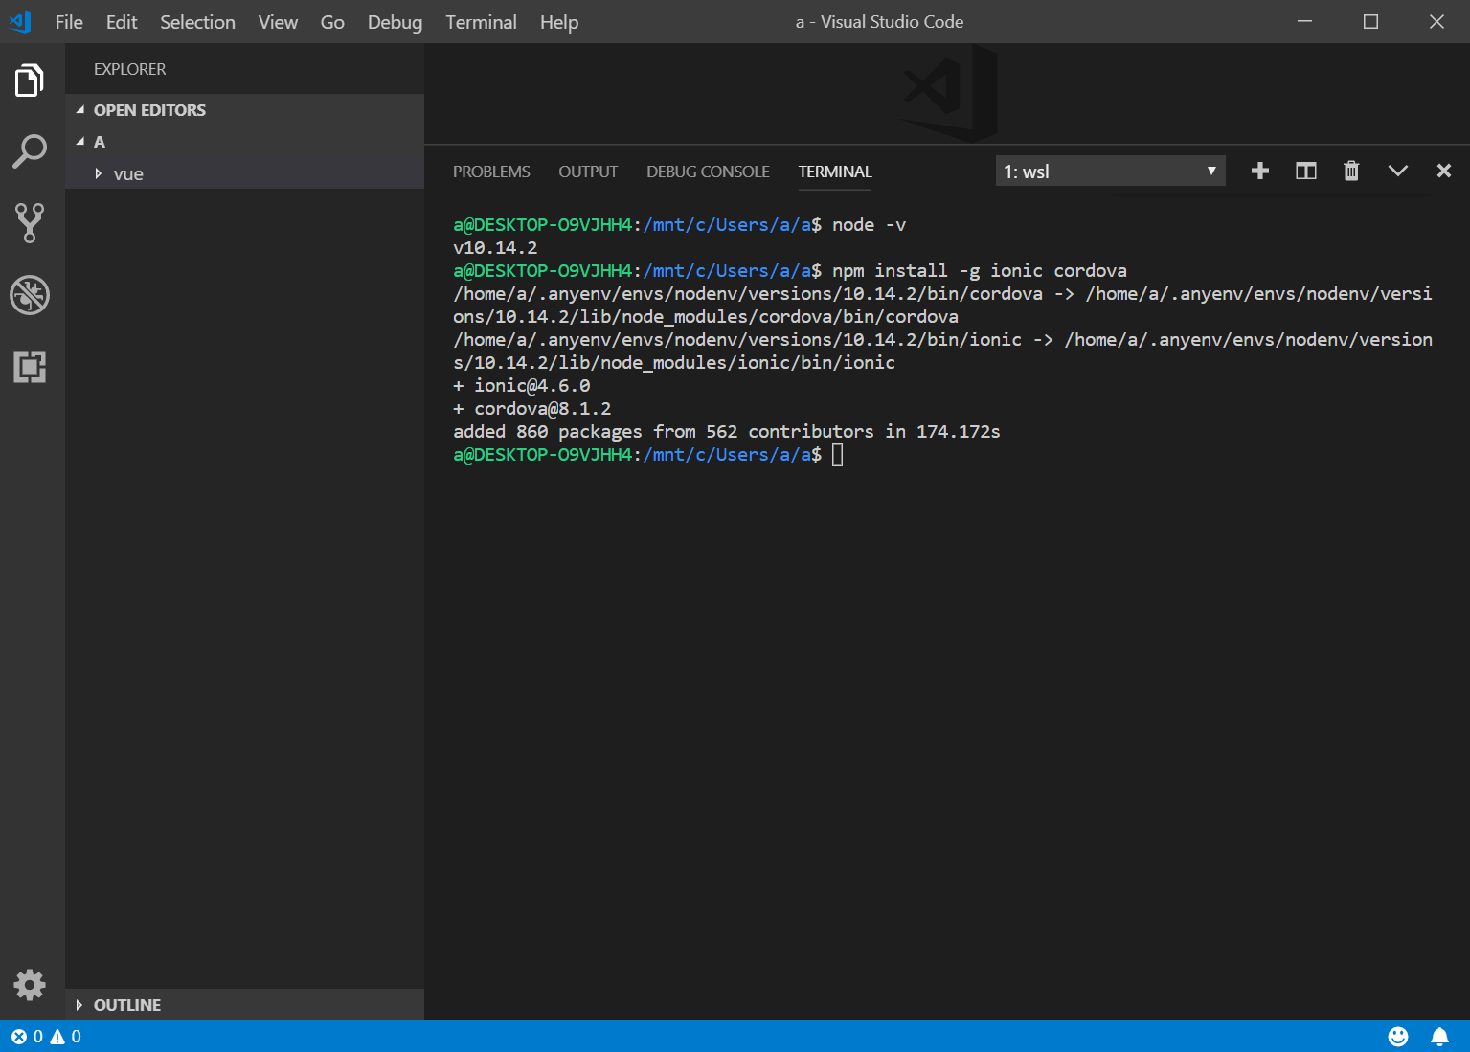
Task: Kill terminal with trash icon
Action: click(1351, 171)
